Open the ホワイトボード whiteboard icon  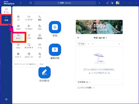pyautogui.click(x=29, y=46)
